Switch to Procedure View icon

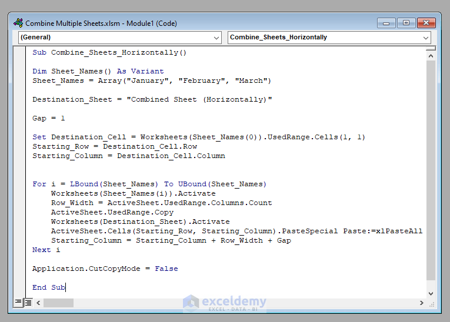coord(18,302)
